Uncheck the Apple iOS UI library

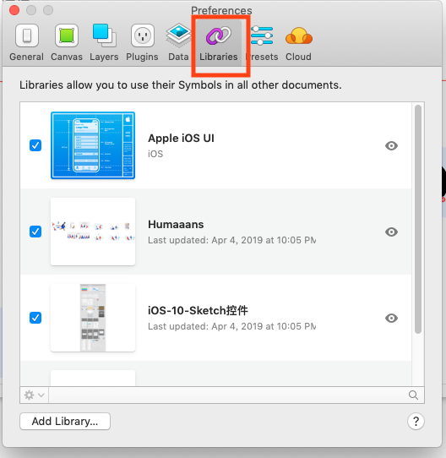point(35,145)
